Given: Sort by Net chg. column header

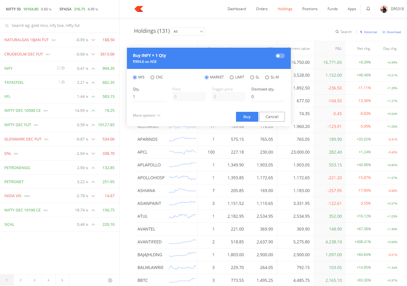Looking at the screenshot, I should click(364, 49).
